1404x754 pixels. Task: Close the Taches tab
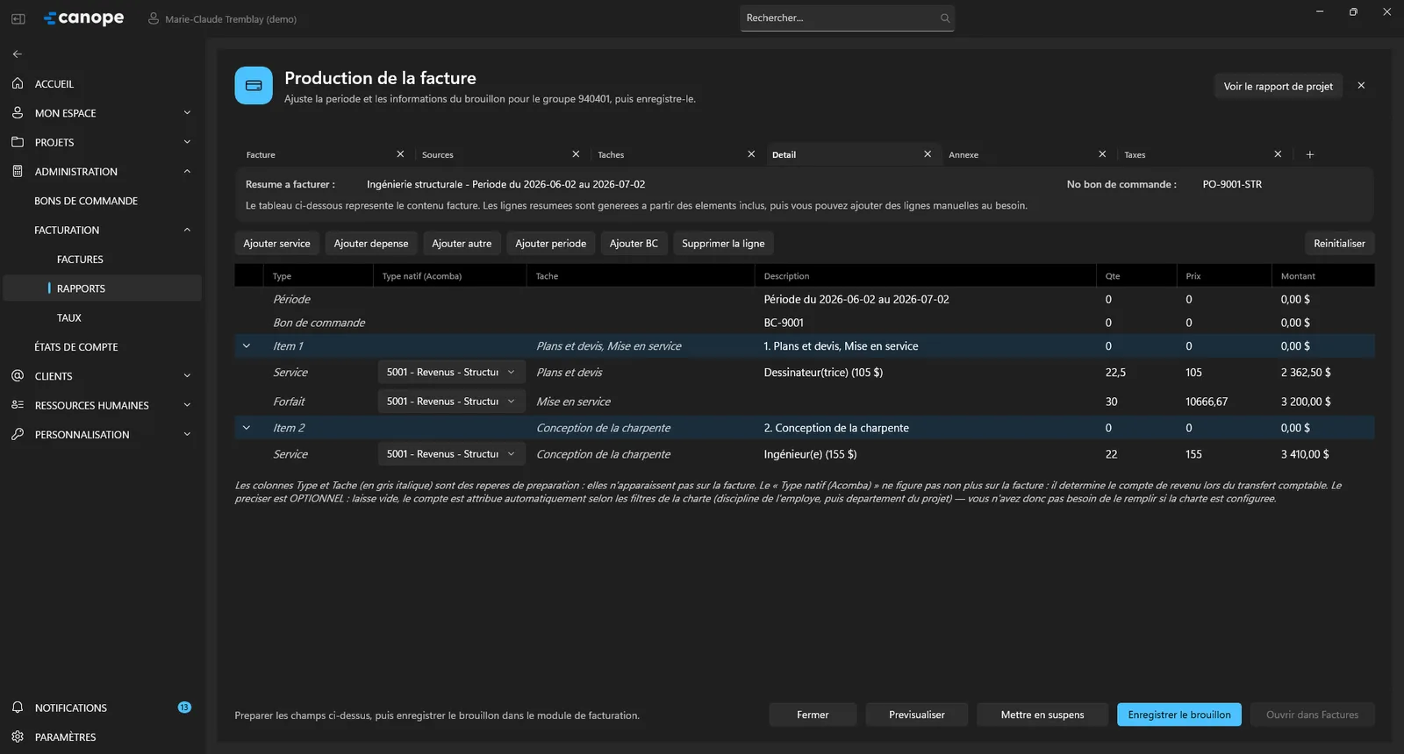coord(751,154)
